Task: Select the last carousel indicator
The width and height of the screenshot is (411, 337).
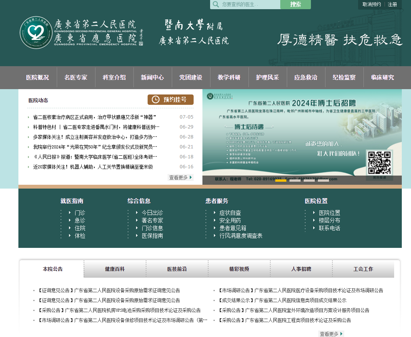Action: [323, 181]
